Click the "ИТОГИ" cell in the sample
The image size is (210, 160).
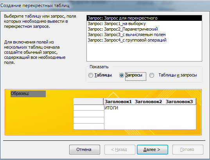pos(111,108)
